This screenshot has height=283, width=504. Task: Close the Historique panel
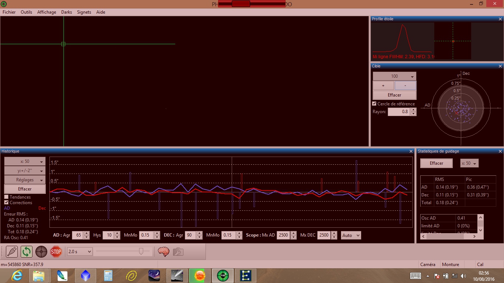[x=411, y=151]
